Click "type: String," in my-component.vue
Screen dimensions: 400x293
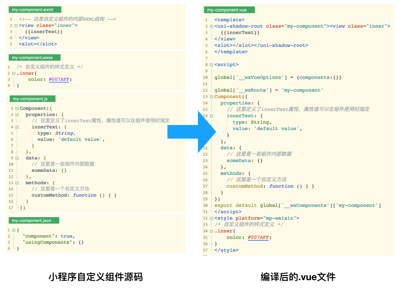click(x=252, y=122)
